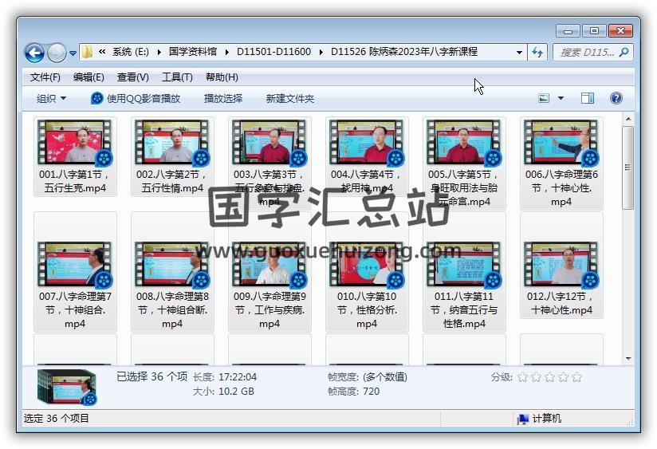Screen dimensions: 657x449
Task: Toggle the preview pane icon
Action: point(588,98)
